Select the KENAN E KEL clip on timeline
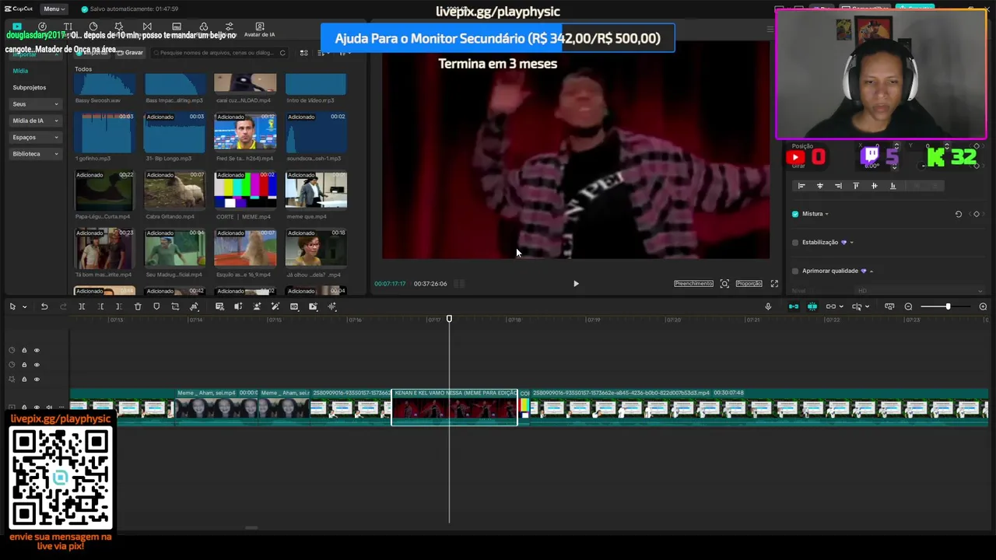Viewport: 996px width, 560px height. (454, 408)
